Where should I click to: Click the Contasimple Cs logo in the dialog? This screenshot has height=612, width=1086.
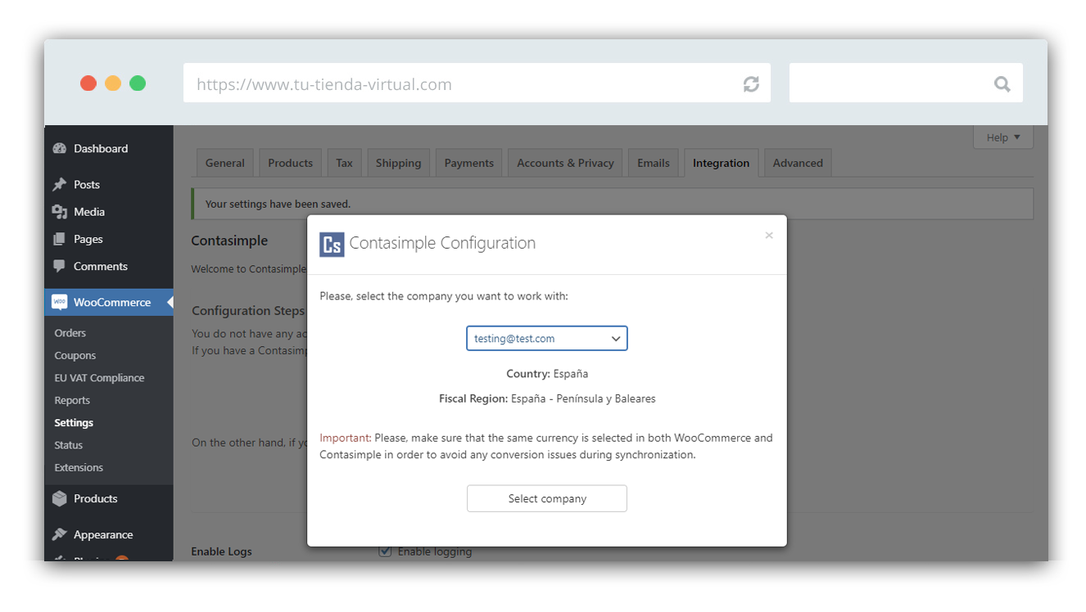(x=332, y=244)
